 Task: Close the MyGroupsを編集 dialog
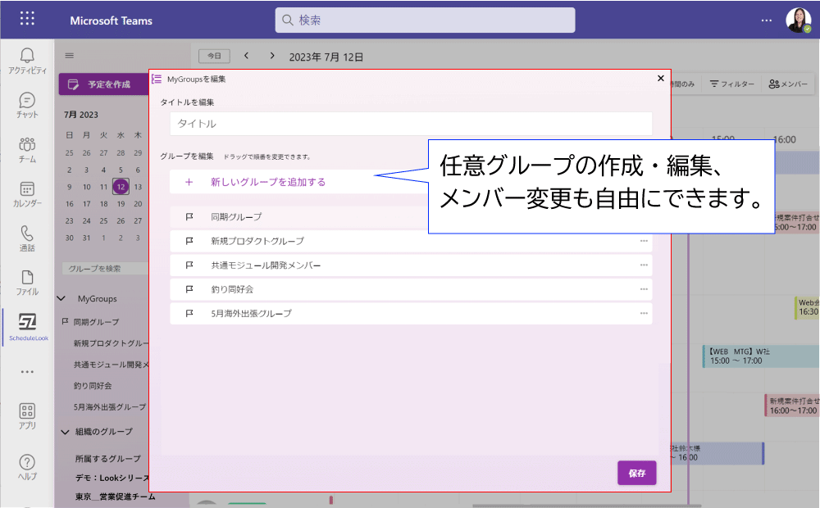pyautogui.click(x=661, y=79)
